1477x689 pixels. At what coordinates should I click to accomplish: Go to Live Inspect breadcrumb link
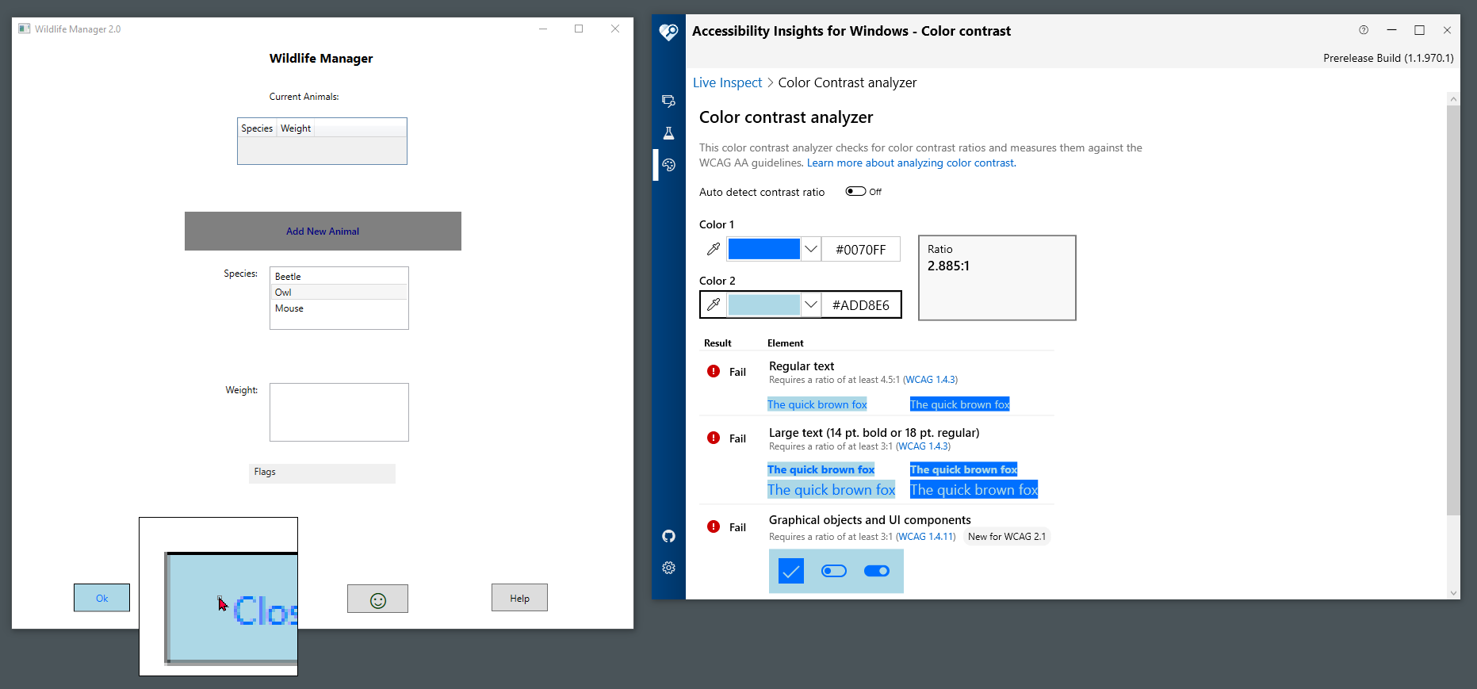[727, 82]
